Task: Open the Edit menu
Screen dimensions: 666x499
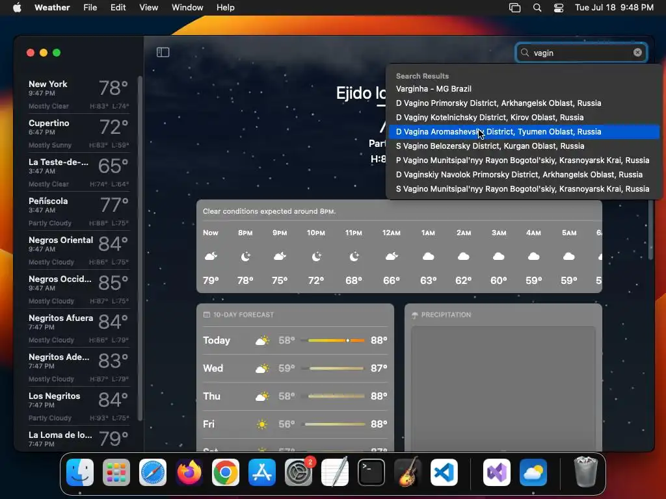Action: 118,7
